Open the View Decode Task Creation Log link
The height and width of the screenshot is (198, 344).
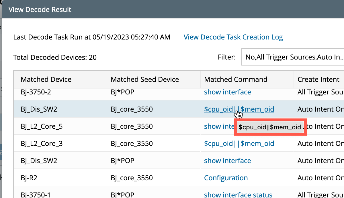point(233,37)
